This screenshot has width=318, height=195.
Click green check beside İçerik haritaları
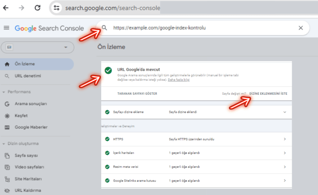point(107,153)
